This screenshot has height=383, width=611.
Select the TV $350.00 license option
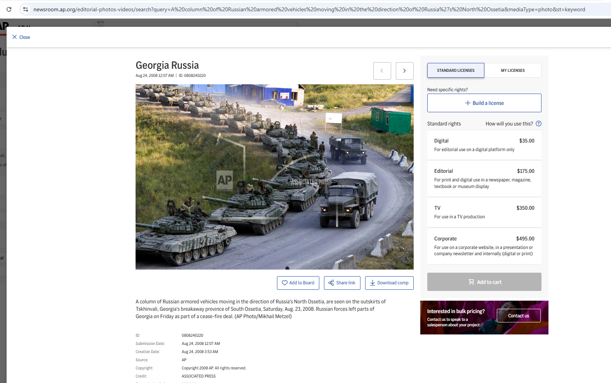click(x=484, y=212)
